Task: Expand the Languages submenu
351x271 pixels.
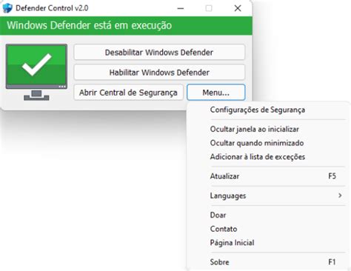Action: (268, 195)
